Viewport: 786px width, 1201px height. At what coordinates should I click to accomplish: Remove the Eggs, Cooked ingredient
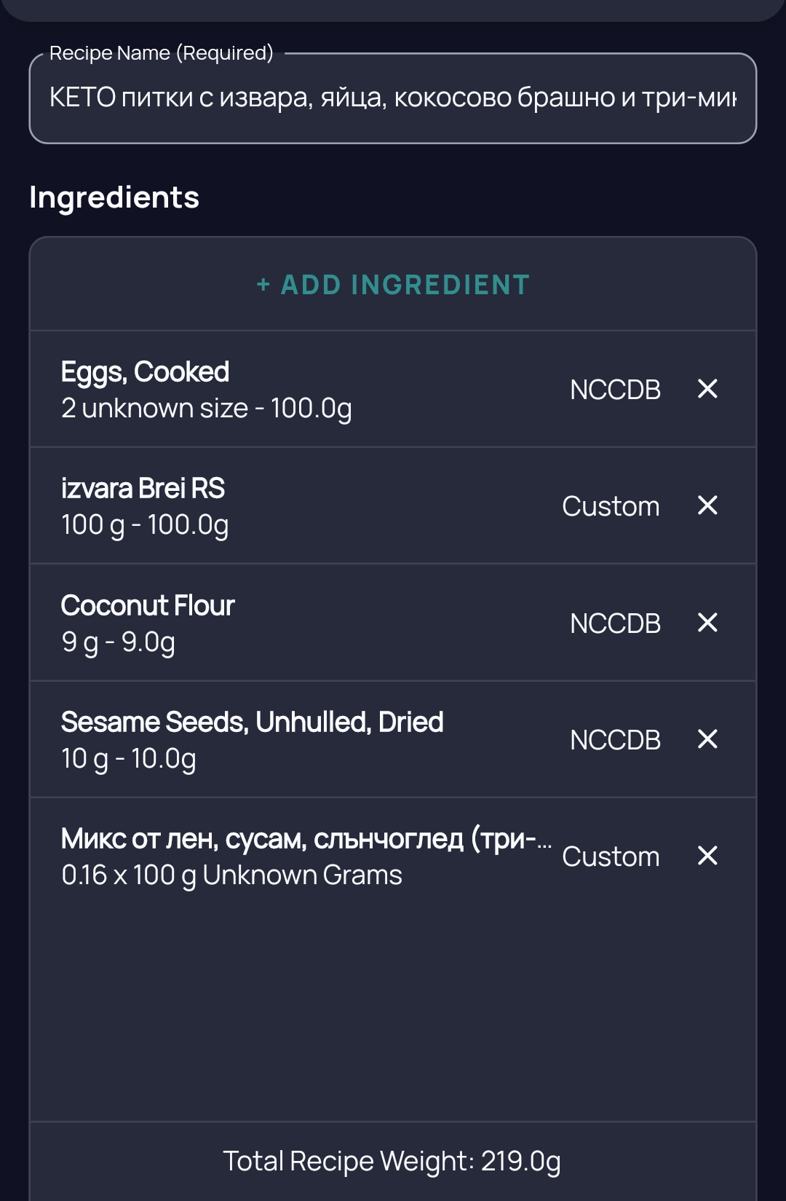(x=707, y=389)
